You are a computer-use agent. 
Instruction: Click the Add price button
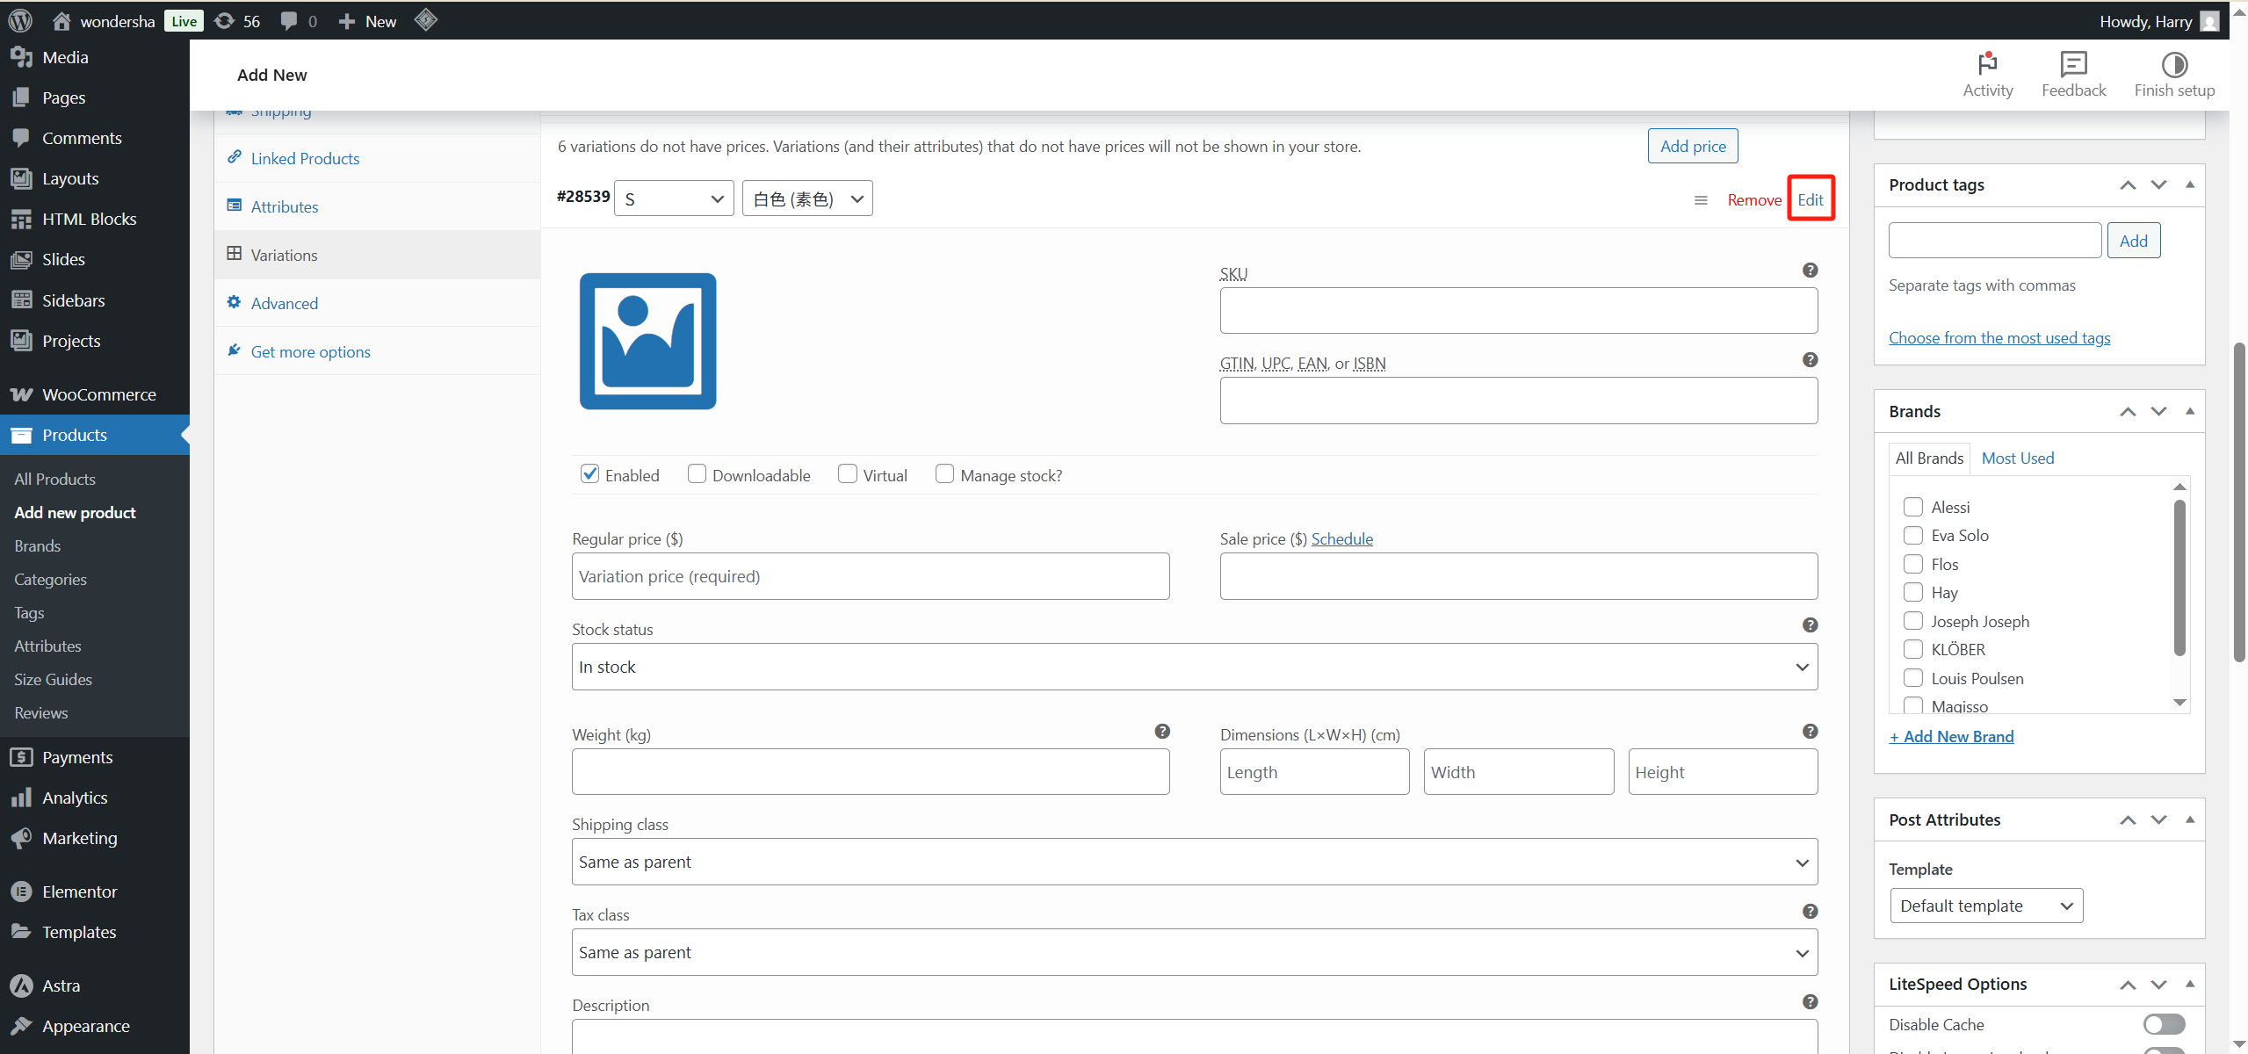pos(1692,146)
